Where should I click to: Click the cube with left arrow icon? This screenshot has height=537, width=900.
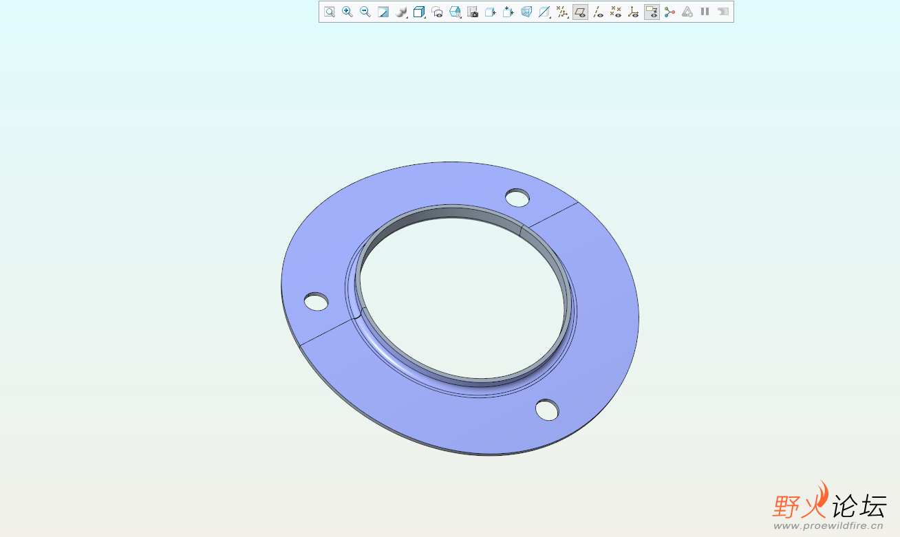[x=491, y=12]
